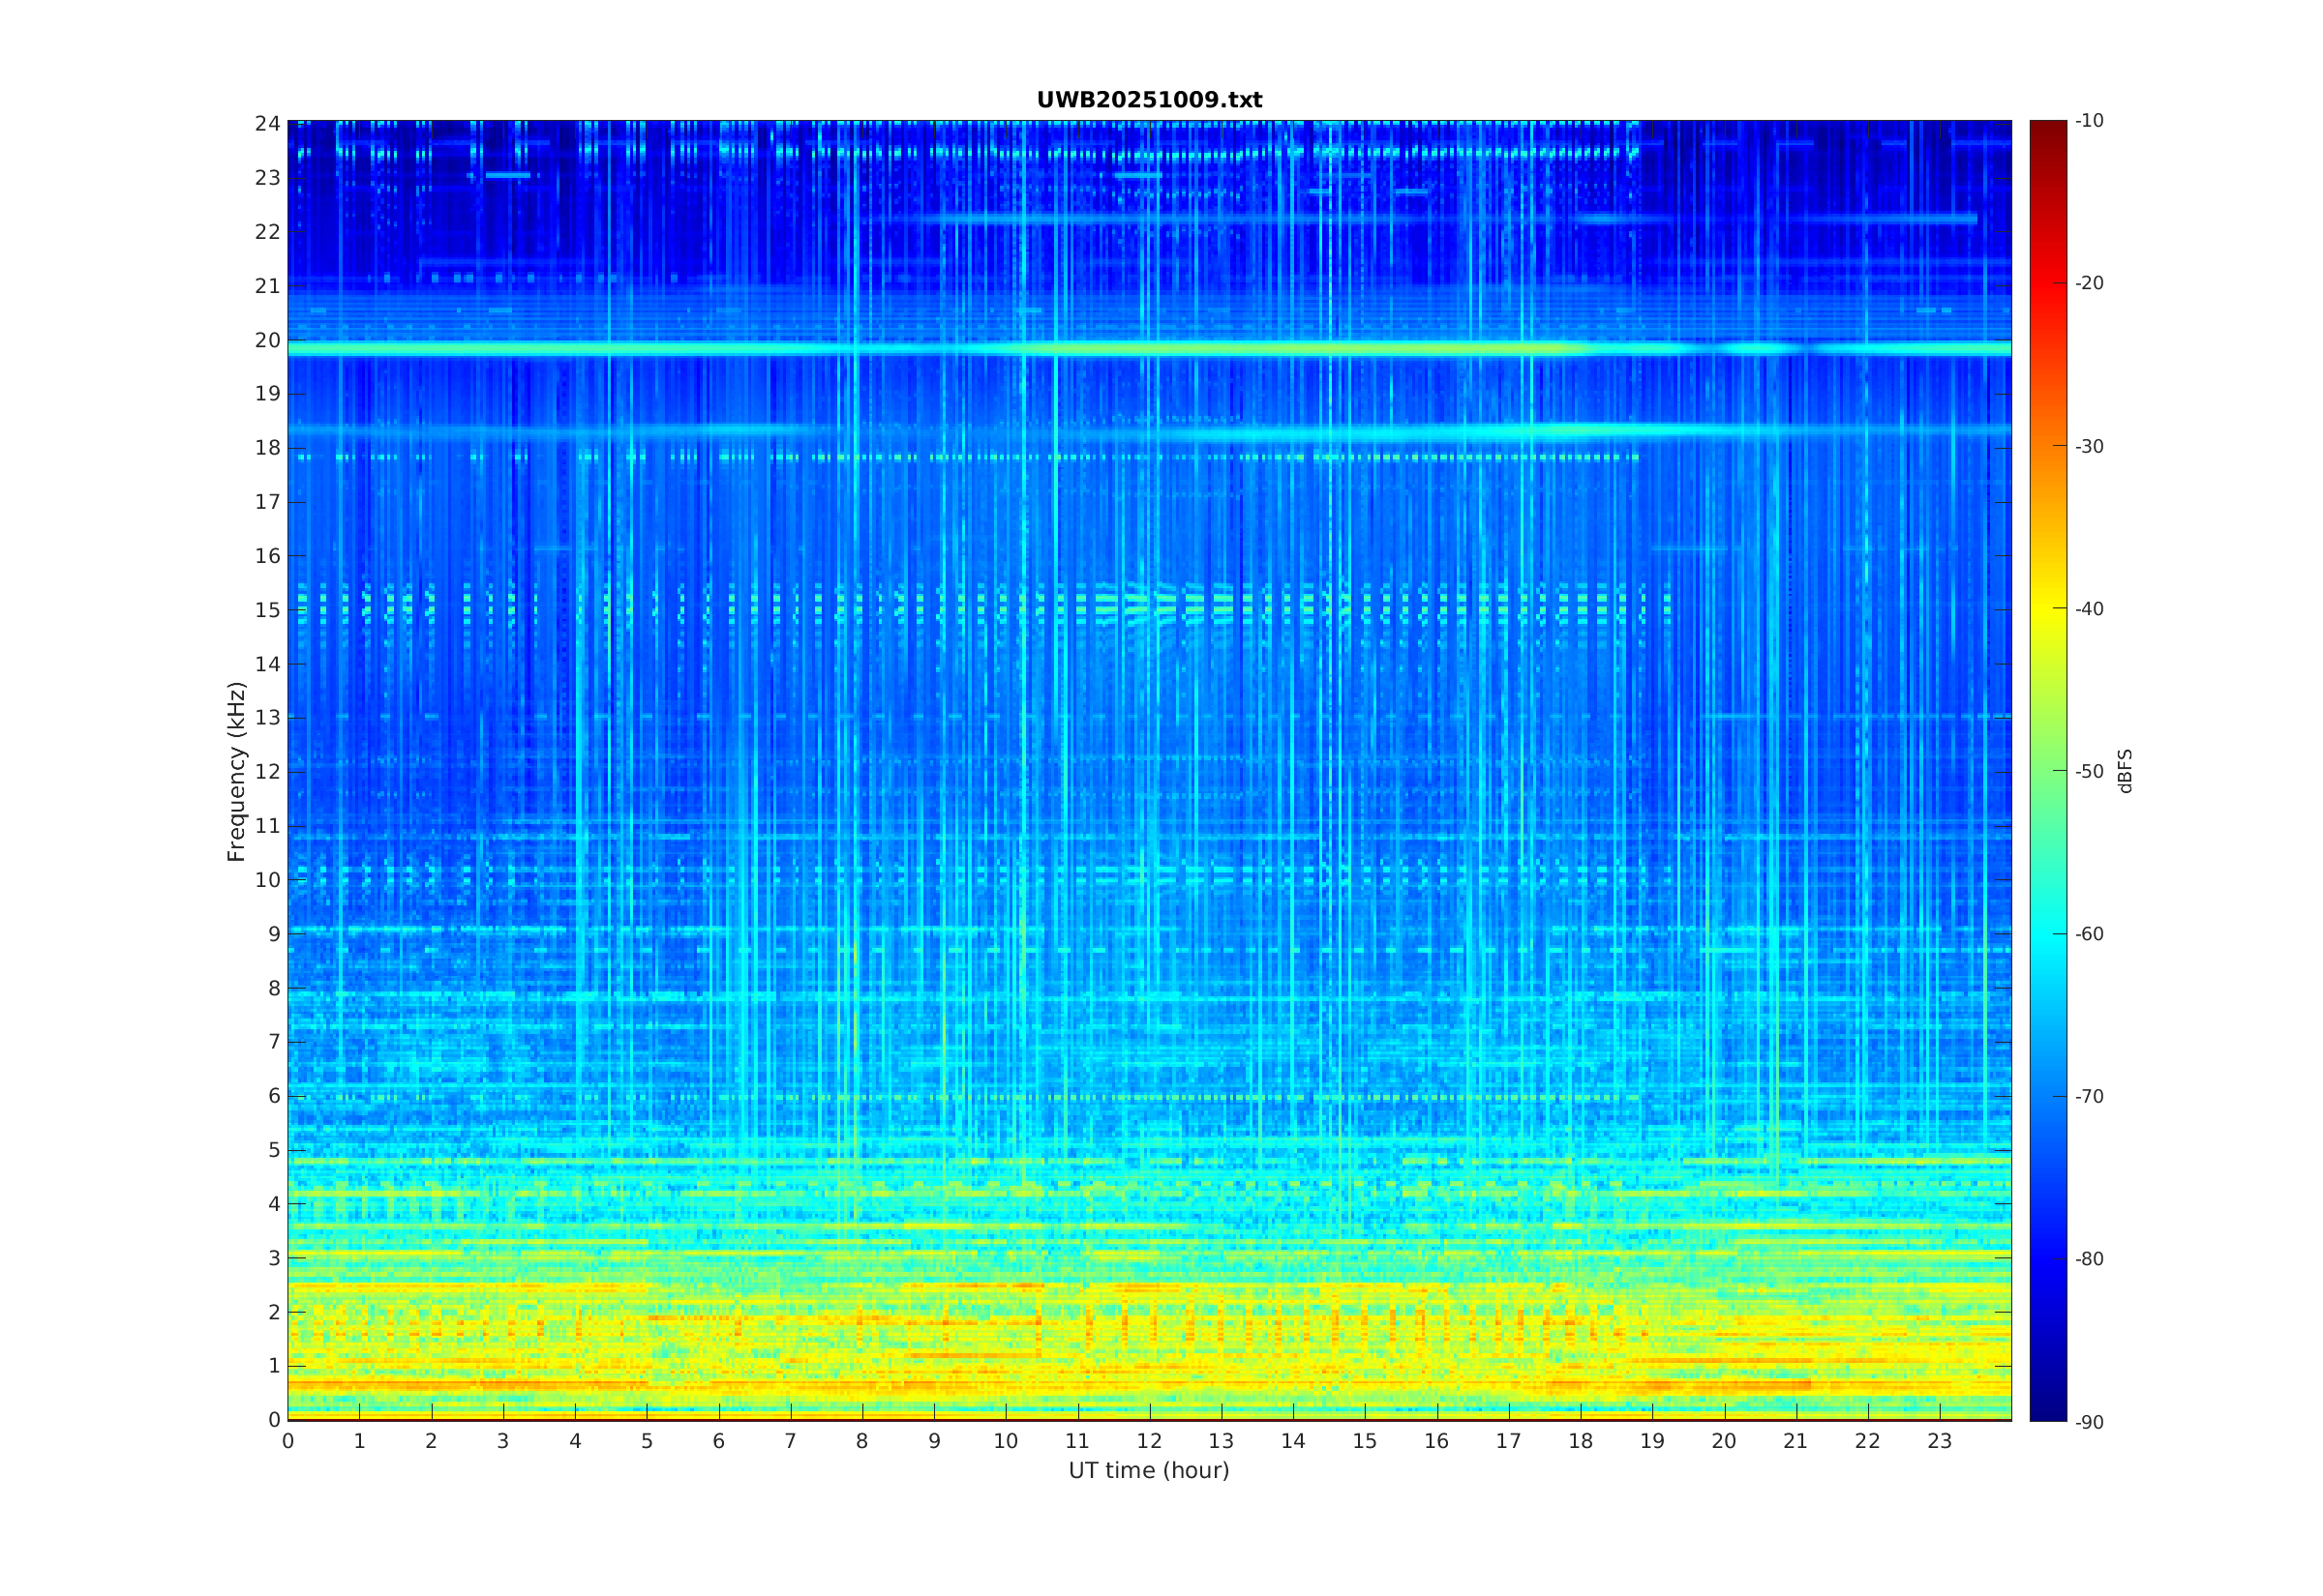Viewport: 2323px width, 1596px height.
Task: Click the -10 colorbar tick label
Action: point(2089,121)
